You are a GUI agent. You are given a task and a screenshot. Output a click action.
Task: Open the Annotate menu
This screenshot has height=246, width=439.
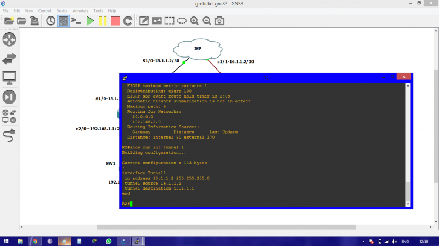point(80,11)
